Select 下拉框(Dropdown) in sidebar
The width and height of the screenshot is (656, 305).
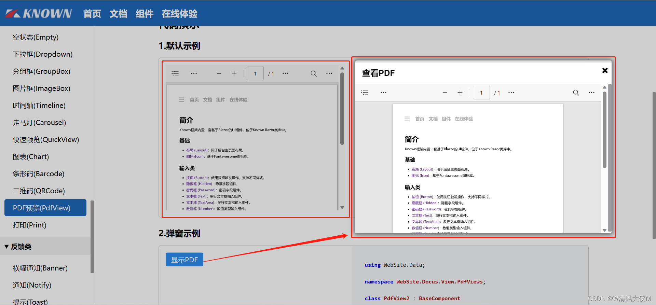(x=43, y=54)
